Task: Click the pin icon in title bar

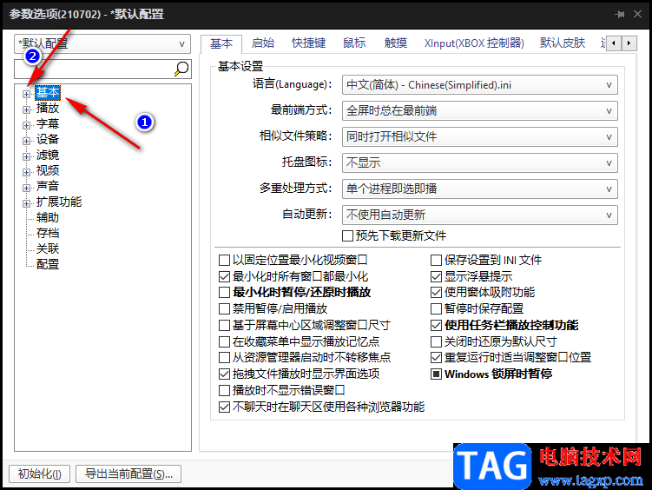Action: point(620,15)
